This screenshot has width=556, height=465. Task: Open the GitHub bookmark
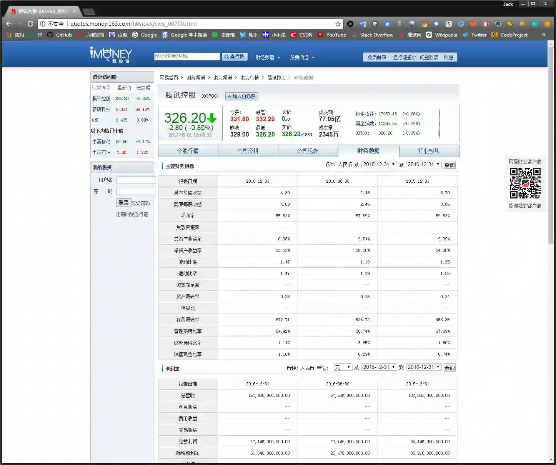point(60,35)
